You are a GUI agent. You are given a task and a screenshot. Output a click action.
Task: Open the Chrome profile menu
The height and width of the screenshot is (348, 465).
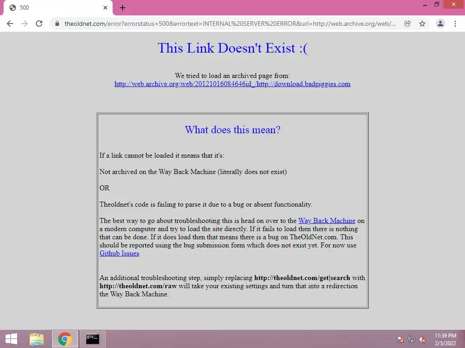pyautogui.click(x=440, y=24)
